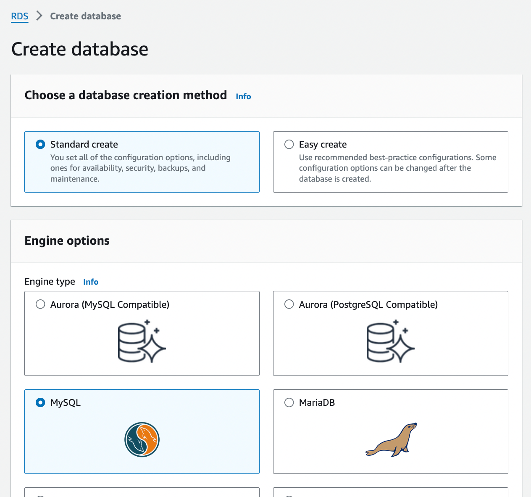Viewport: 531px width, 497px height.
Task: Open Info link beside creation method heading
Action: (x=243, y=96)
